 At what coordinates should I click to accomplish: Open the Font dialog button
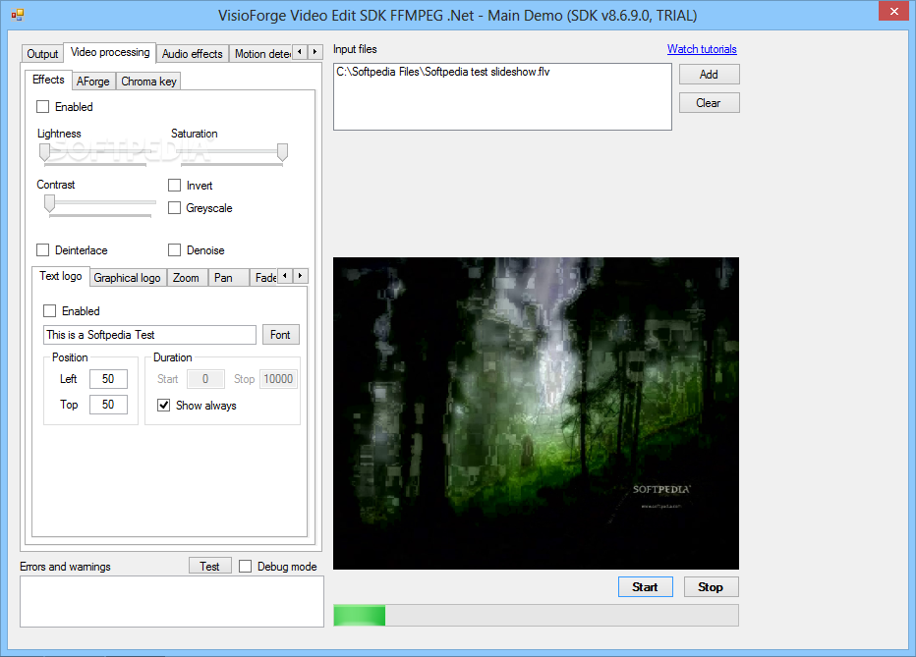point(280,335)
